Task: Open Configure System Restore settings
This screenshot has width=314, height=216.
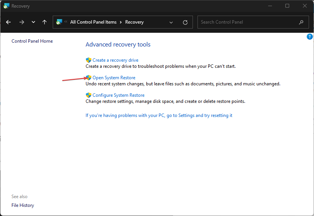Action: [x=118, y=95]
